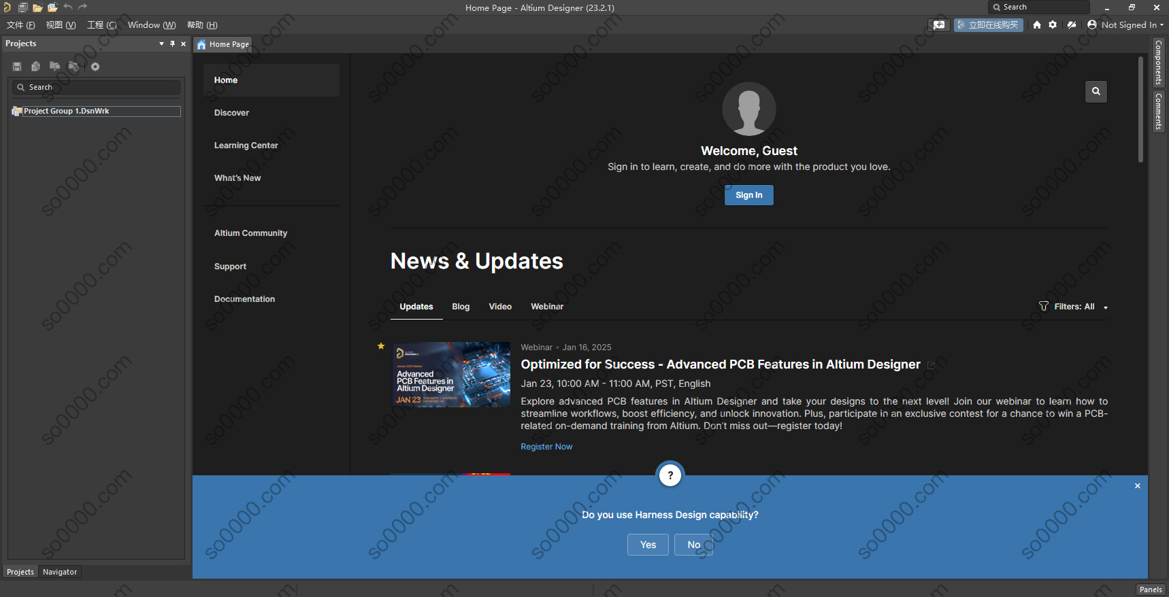Click the undo arrow in title bar
Image resolution: width=1169 pixels, height=597 pixels.
pos(67,7)
